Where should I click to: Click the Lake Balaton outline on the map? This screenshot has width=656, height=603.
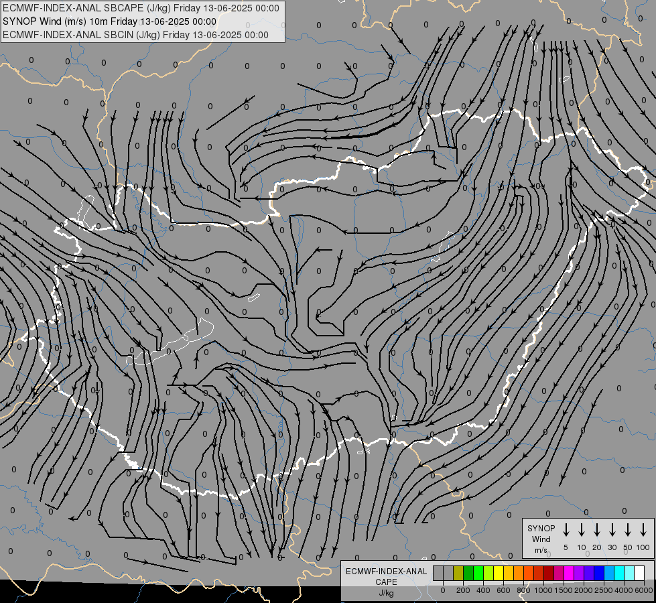(170, 342)
